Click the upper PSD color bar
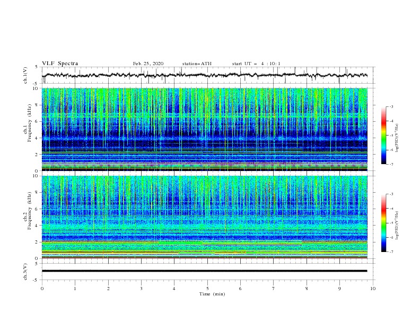The image size is (420, 324). 383,136
